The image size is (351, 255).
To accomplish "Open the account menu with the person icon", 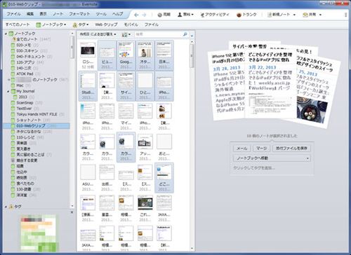I will pos(180,15).
